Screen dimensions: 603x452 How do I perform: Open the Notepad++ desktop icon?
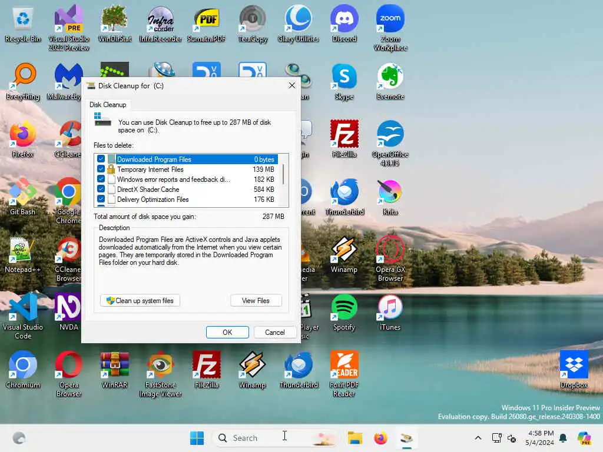[23, 255]
